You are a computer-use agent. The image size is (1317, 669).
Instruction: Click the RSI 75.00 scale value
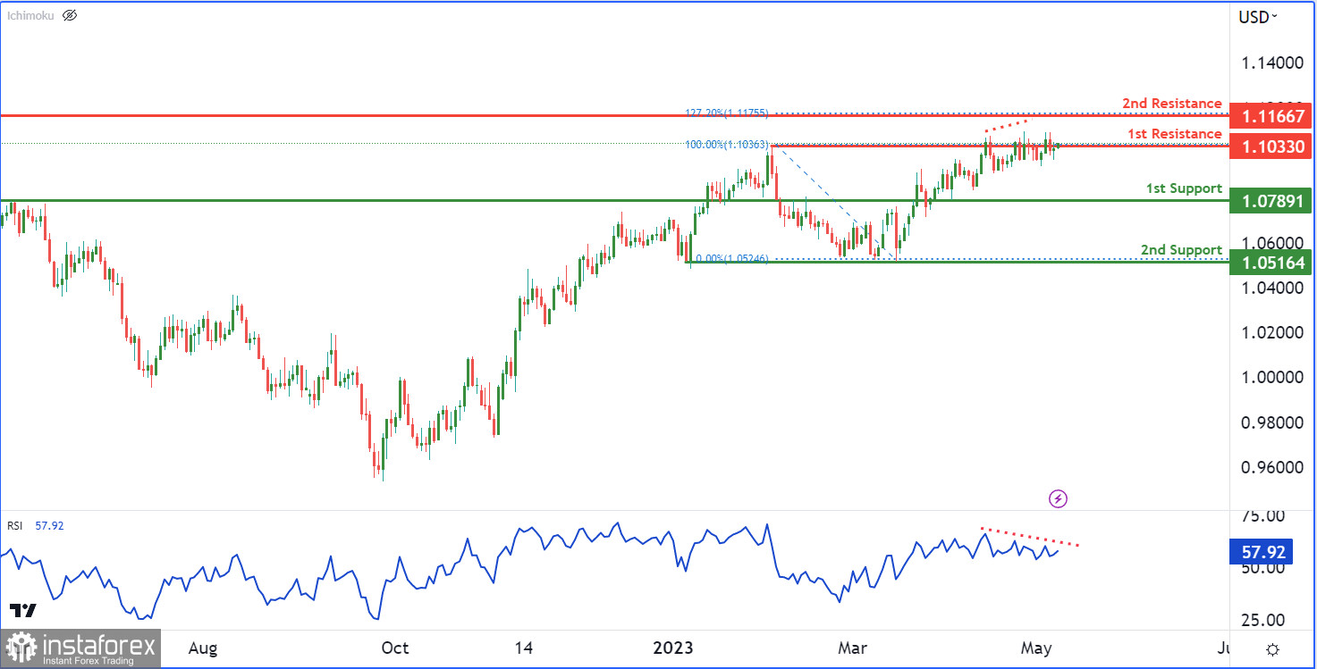tap(1262, 515)
